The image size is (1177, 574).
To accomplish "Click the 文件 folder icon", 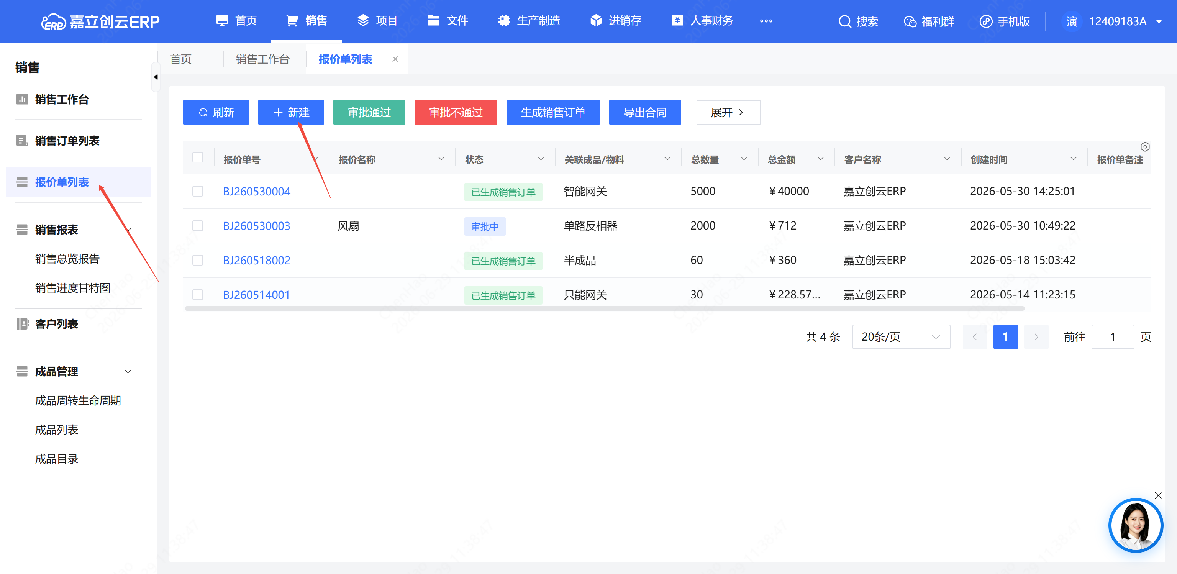I will point(433,21).
